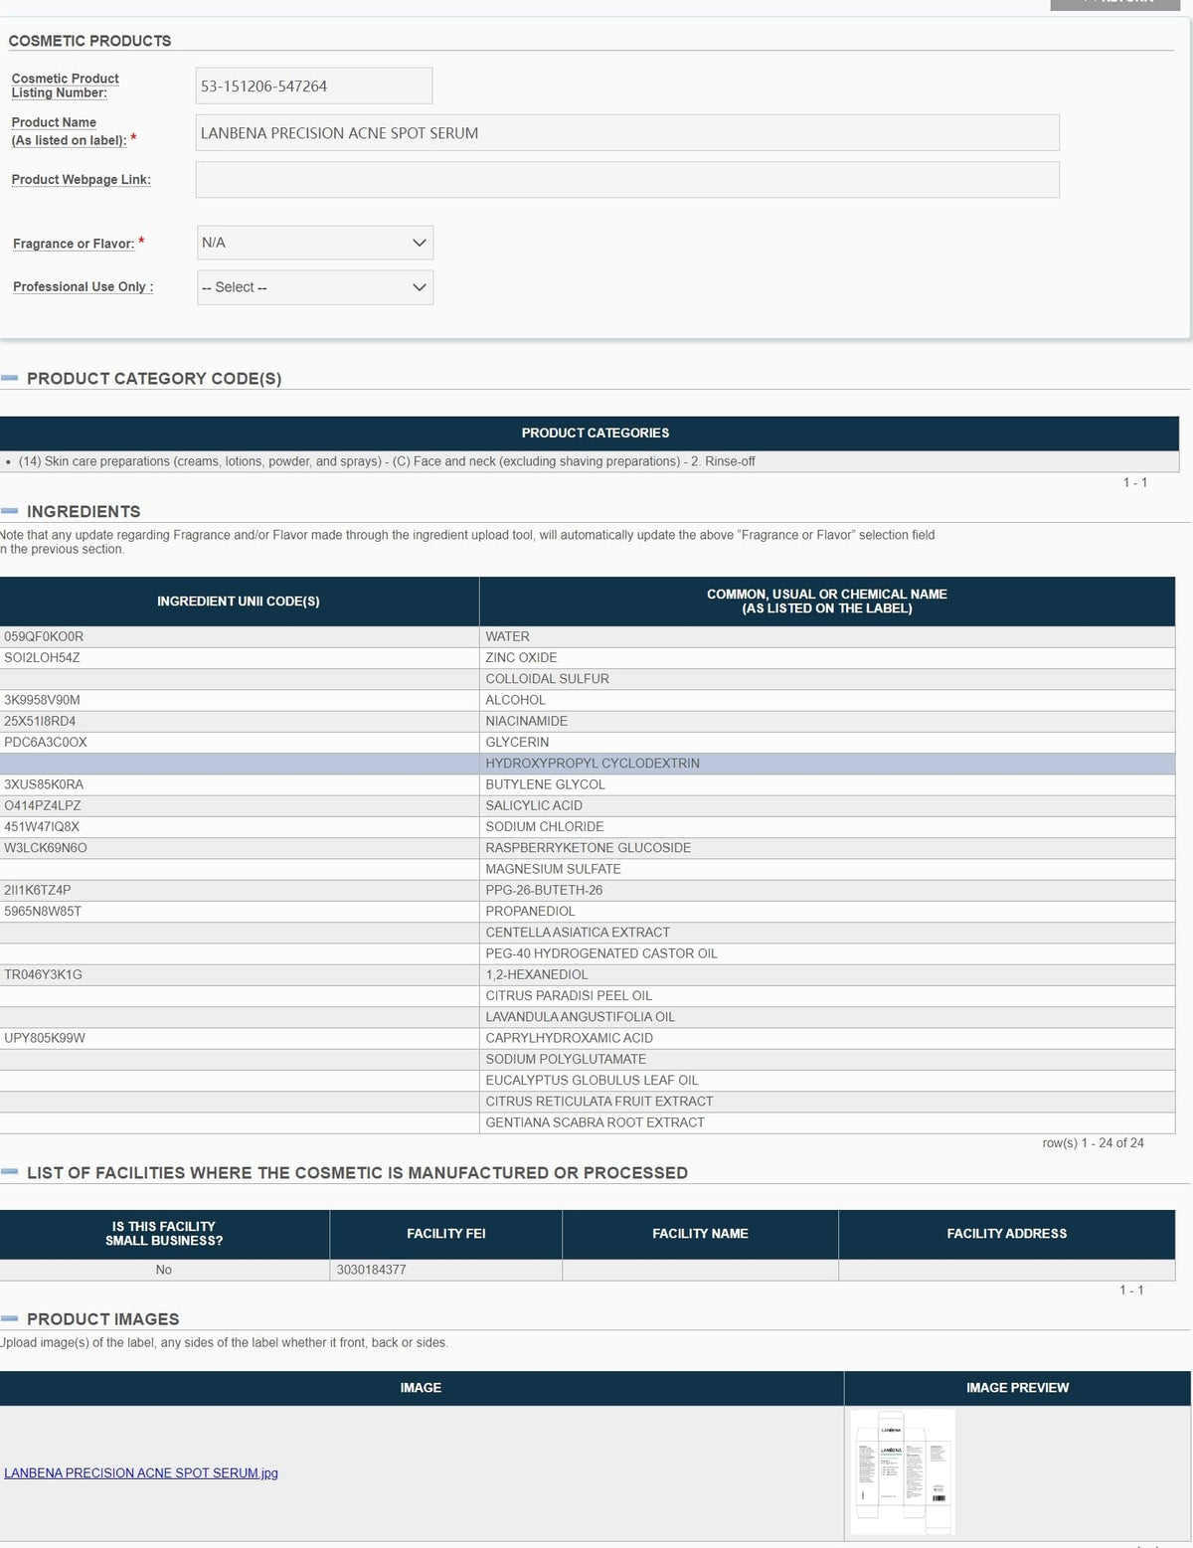The height and width of the screenshot is (1548, 1193).
Task: Select the HYDROXYPROPYL CYCLODEXTRIN ingredient row
Action: pyautogui.click(x=588, y=764)
